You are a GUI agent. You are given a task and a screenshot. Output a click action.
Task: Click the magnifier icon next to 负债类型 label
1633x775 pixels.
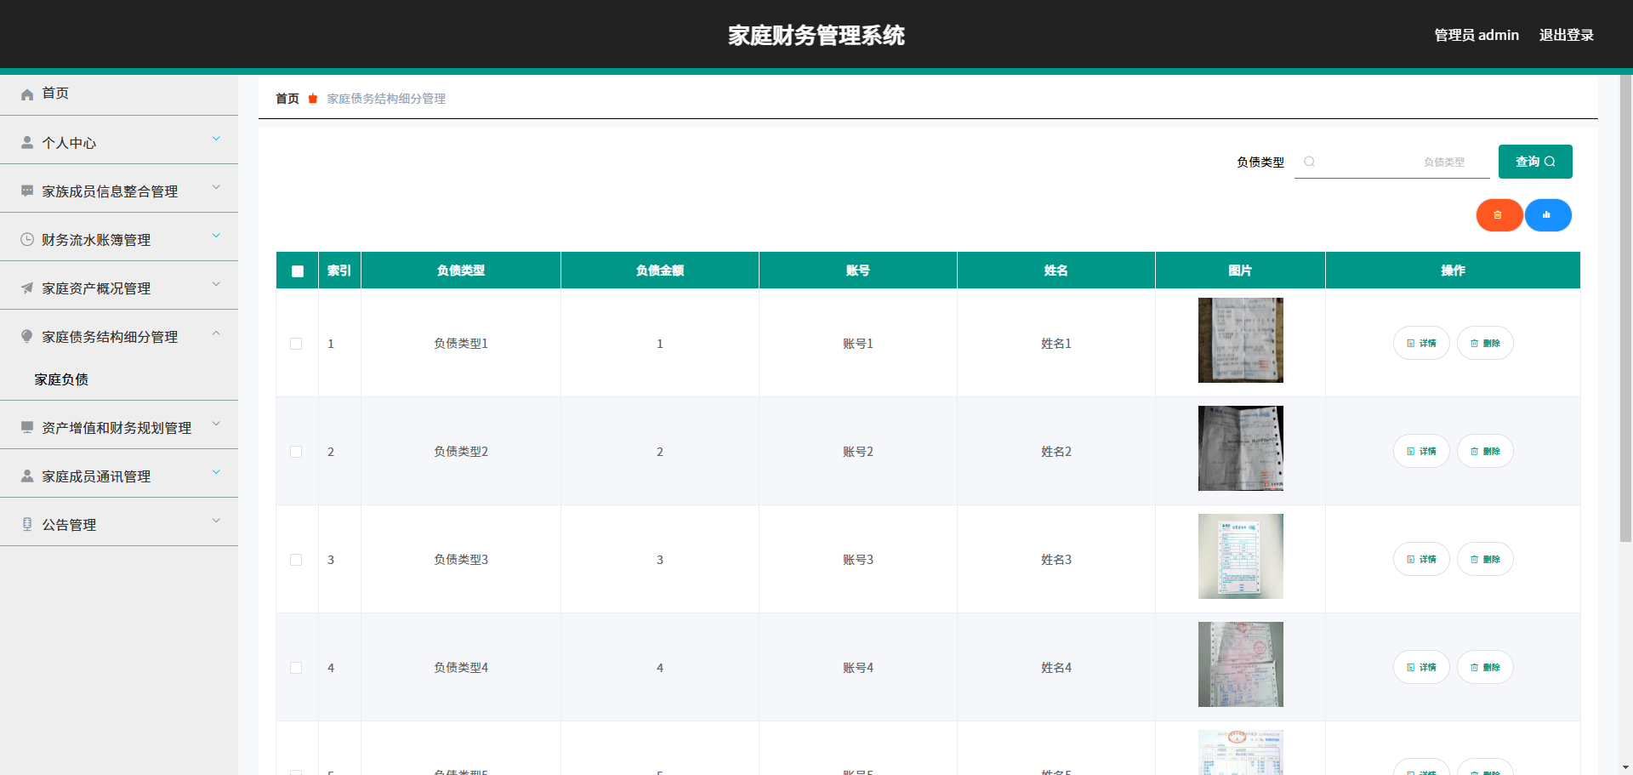1311,162
